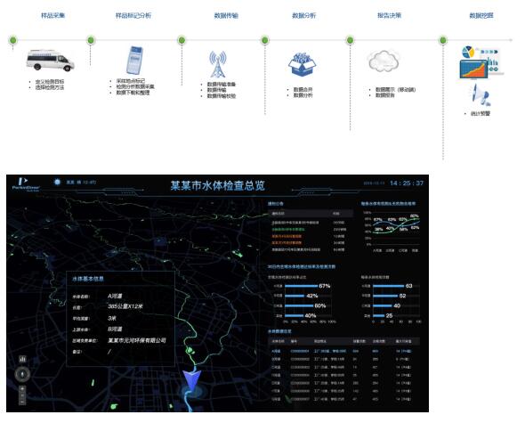
Task: Click the 水体基本信息 panel title
Action: click(88, 279)
